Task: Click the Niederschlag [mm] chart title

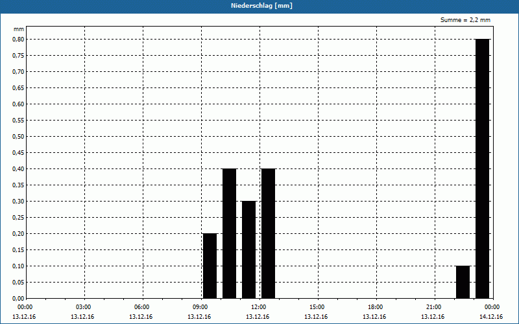Action: (x=261, y=6)
